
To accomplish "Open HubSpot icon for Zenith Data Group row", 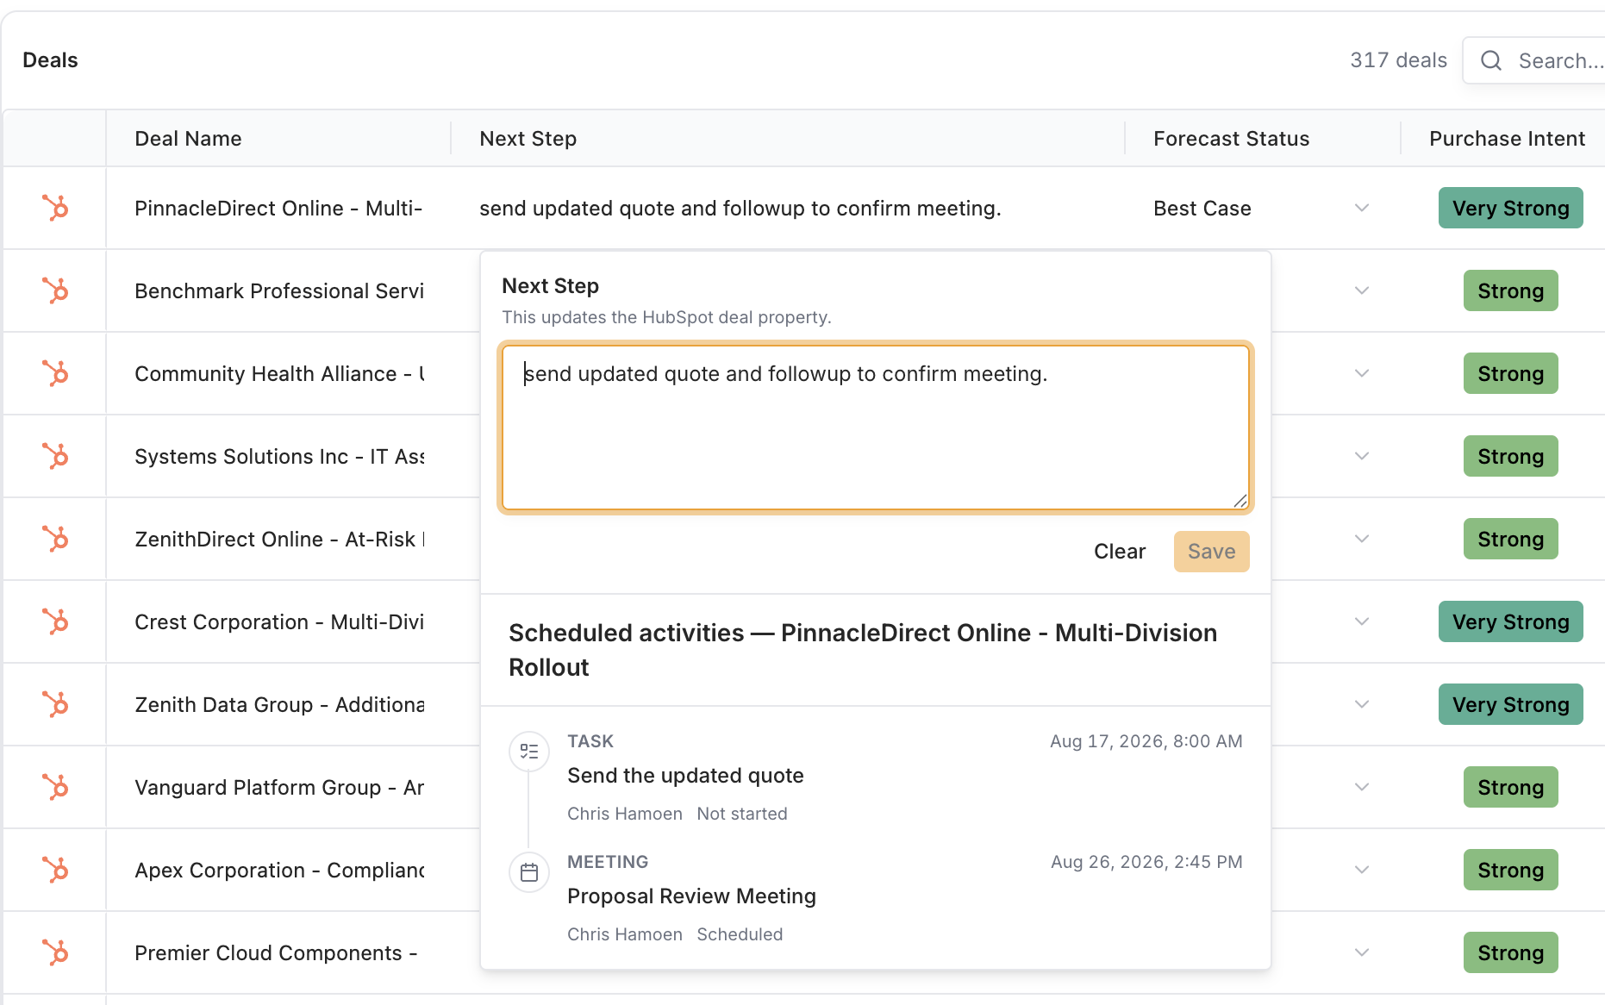I will pyautogui.click(x=55, y=704).
